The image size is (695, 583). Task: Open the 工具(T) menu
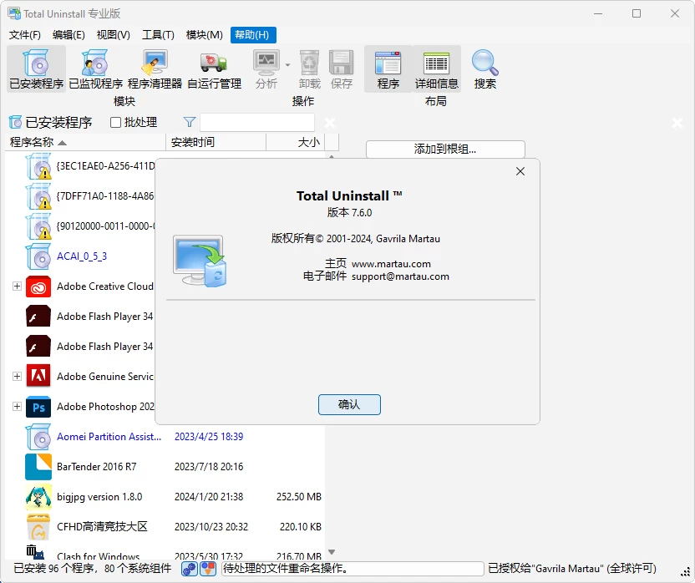click(x=158, y=35)
